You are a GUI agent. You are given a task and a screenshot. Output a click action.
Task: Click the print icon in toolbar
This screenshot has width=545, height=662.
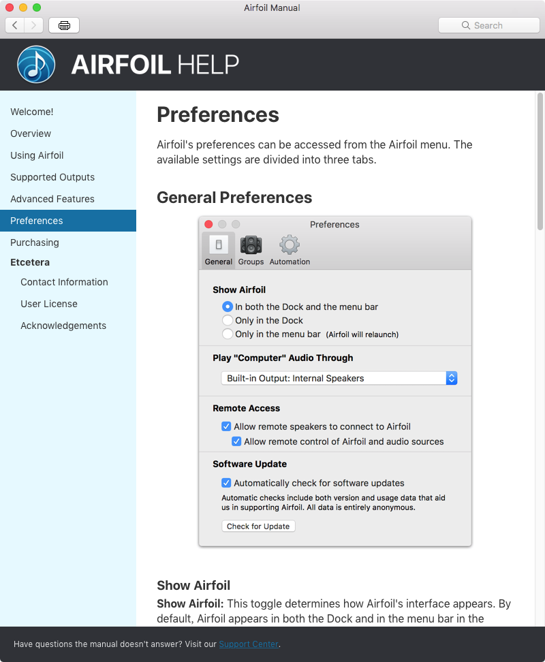[64, 25]
